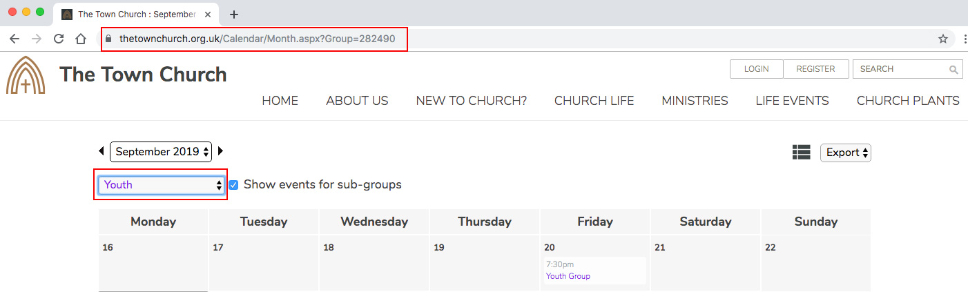Select day 22 calendar cell
The image size is (968, 292).
(816, 264)
